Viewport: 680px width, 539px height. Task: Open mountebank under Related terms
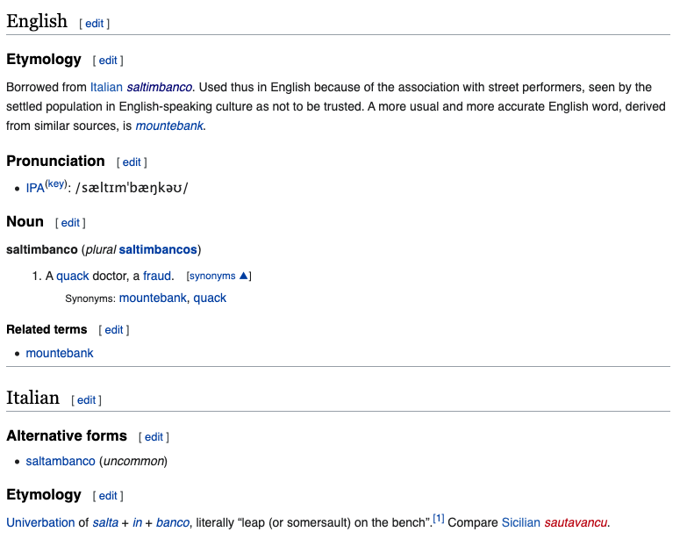point(60,353)
